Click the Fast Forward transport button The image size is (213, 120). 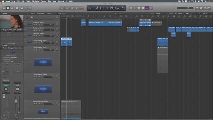point(67,8)
